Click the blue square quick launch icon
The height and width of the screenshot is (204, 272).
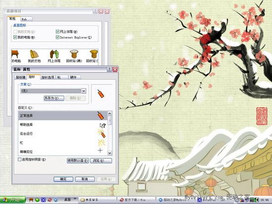[43, 200]
